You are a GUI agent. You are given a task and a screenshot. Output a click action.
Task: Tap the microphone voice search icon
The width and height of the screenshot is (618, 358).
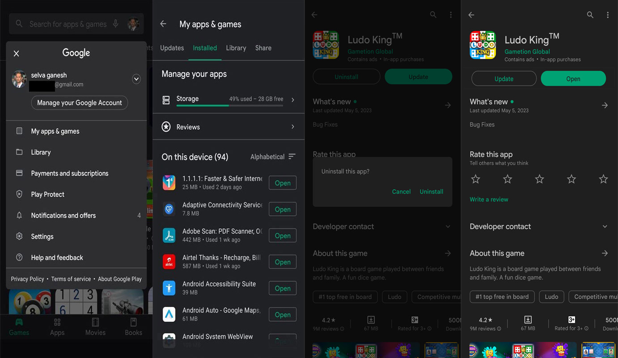pyautogui.click(x=116, y=24)
